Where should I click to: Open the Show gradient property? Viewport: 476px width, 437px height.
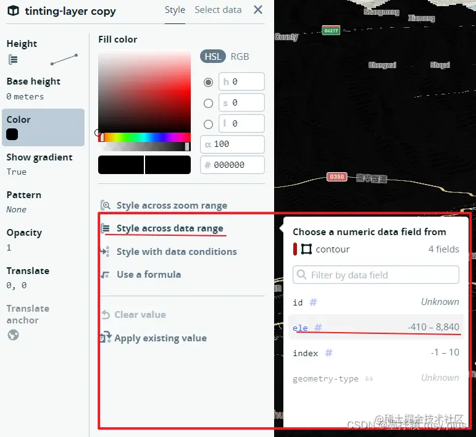[43, 164]
